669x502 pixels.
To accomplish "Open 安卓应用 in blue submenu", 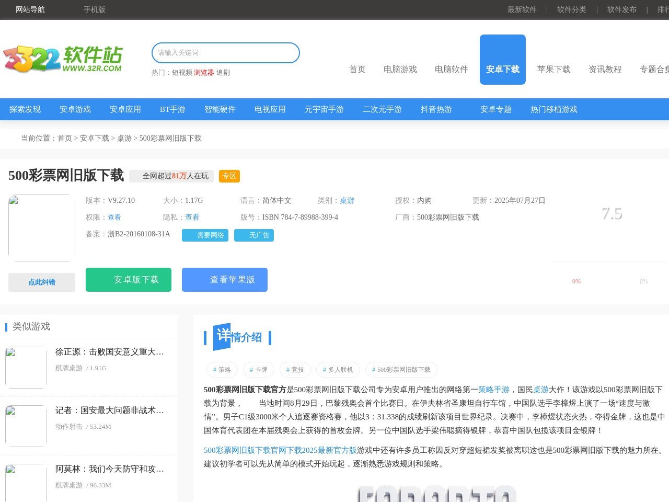I will pyautogui.click(x=125, y=109).
